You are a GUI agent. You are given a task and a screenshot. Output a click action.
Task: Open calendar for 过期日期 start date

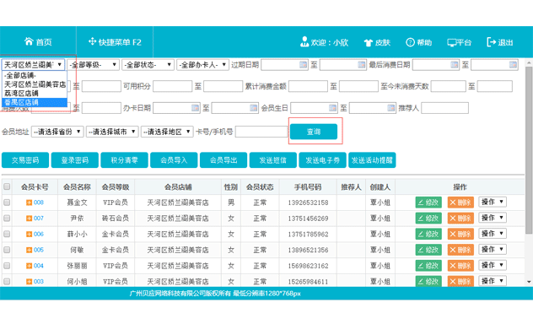pos(303,65)
